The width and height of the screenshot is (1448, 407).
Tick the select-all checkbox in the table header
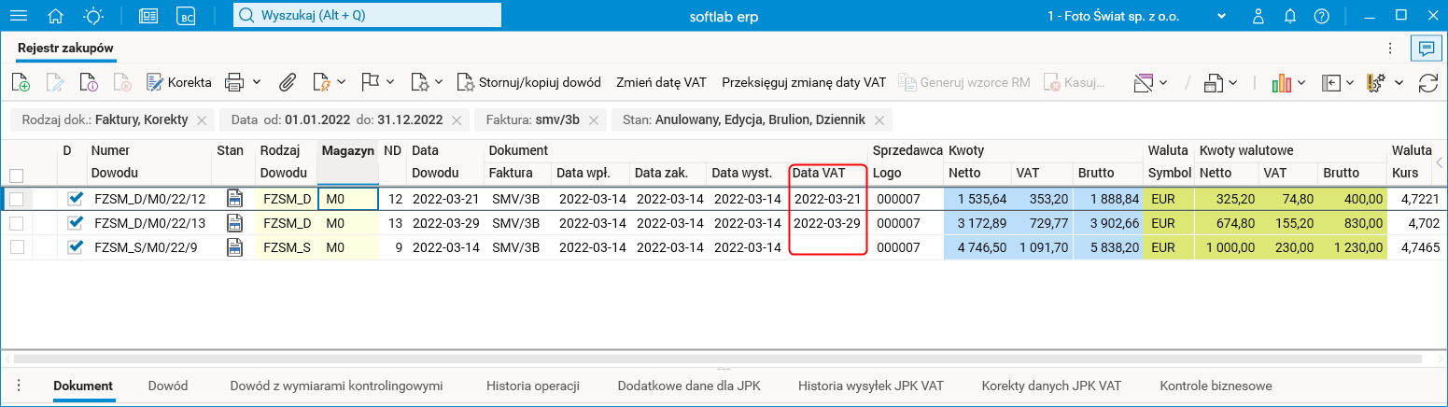(16, 175)
